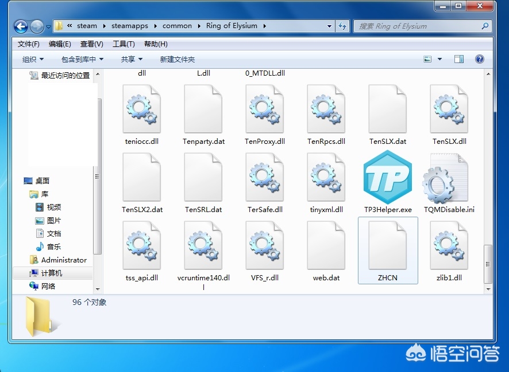The image size is (509, 372).
Task: Click the 新建文件夹 button
Action: pos(178,59)
